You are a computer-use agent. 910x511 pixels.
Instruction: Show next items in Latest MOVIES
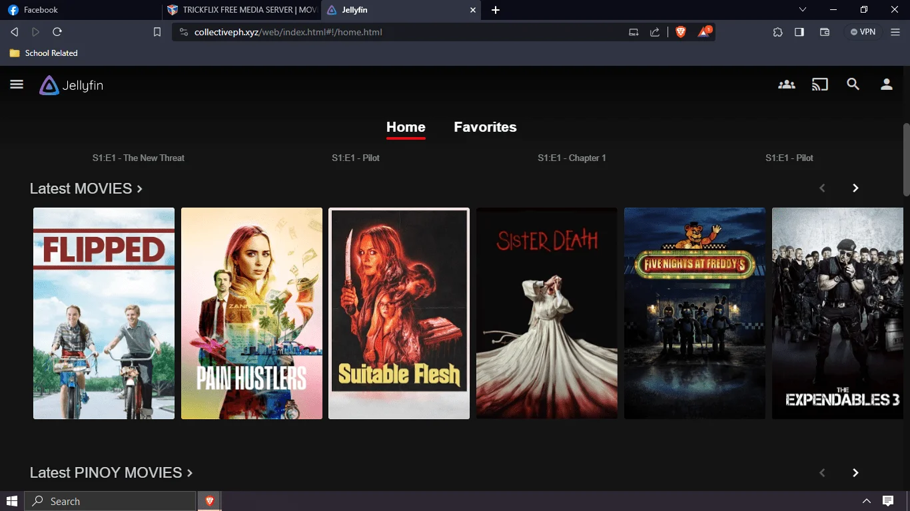855,188
